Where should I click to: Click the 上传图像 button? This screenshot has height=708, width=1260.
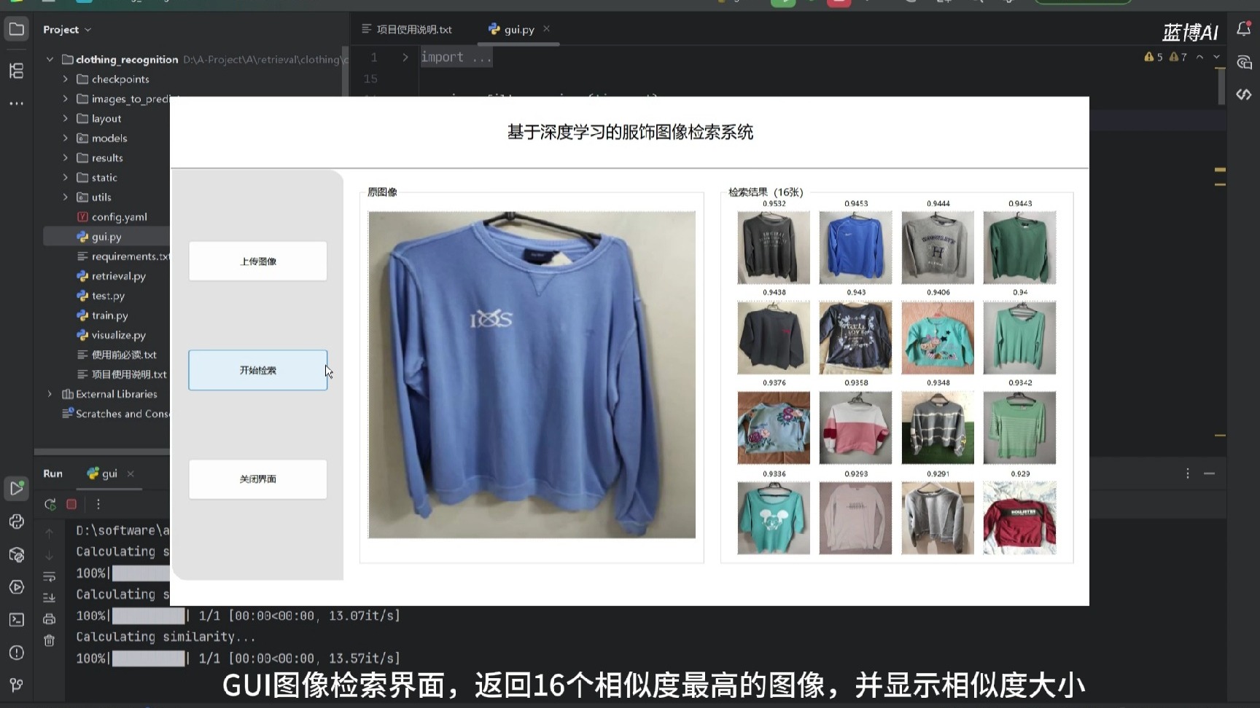click(x=258, y=261)
